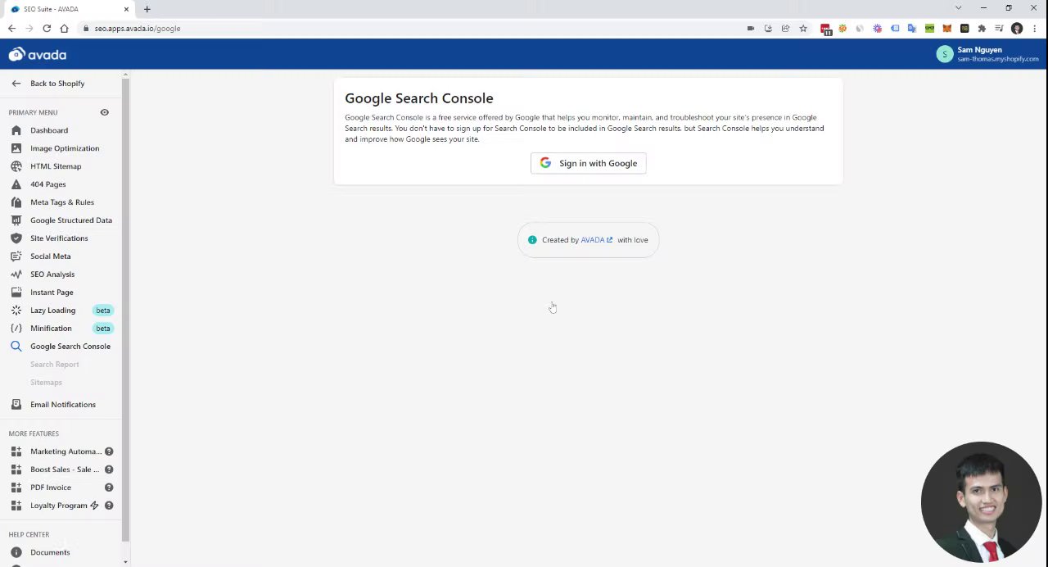Click the 404 Pages warning icon
1048x567 pixels.
point(16,184)
